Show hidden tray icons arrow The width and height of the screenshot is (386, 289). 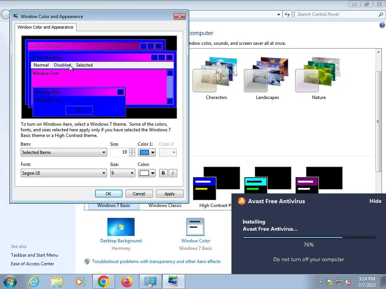click(x=320, y=282)
